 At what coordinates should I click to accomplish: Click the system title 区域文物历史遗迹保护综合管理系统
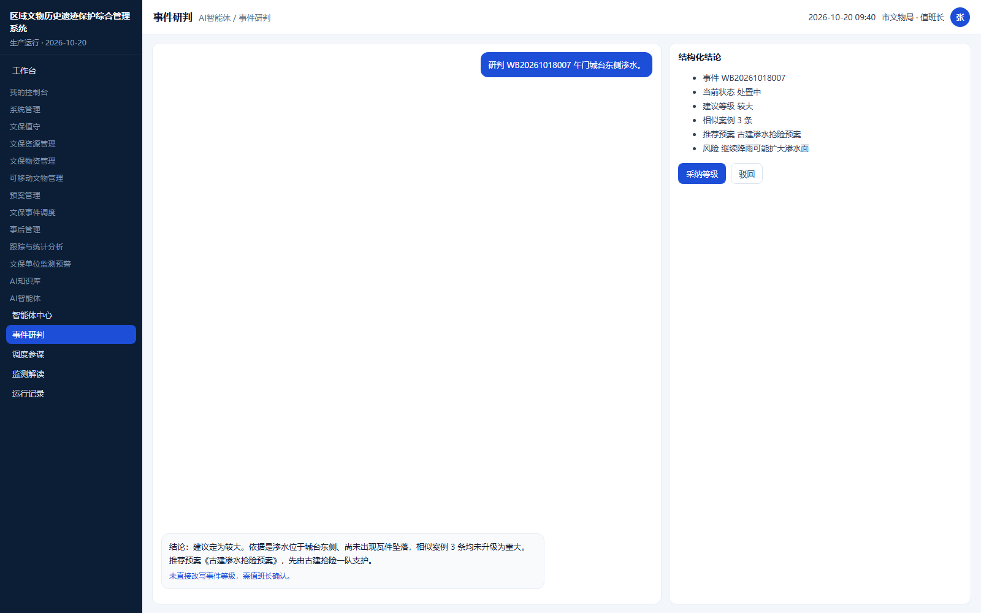coord(70,22)
